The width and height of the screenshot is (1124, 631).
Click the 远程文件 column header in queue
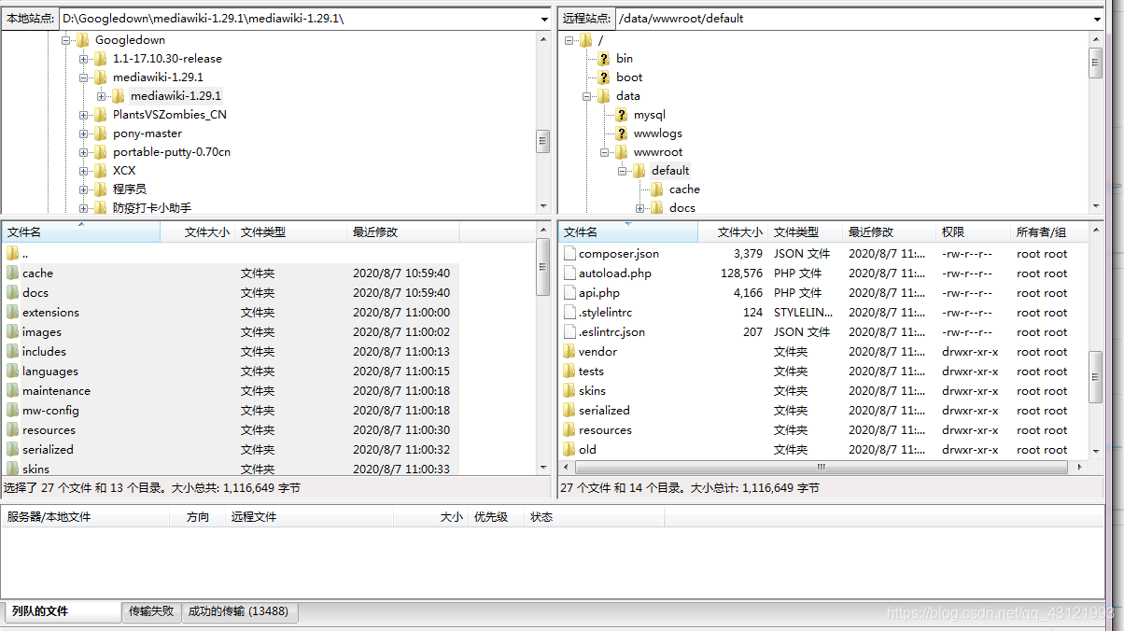309,517
